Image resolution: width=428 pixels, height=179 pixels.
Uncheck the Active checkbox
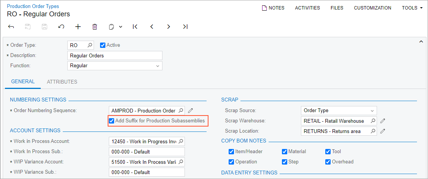click(102, 45)
